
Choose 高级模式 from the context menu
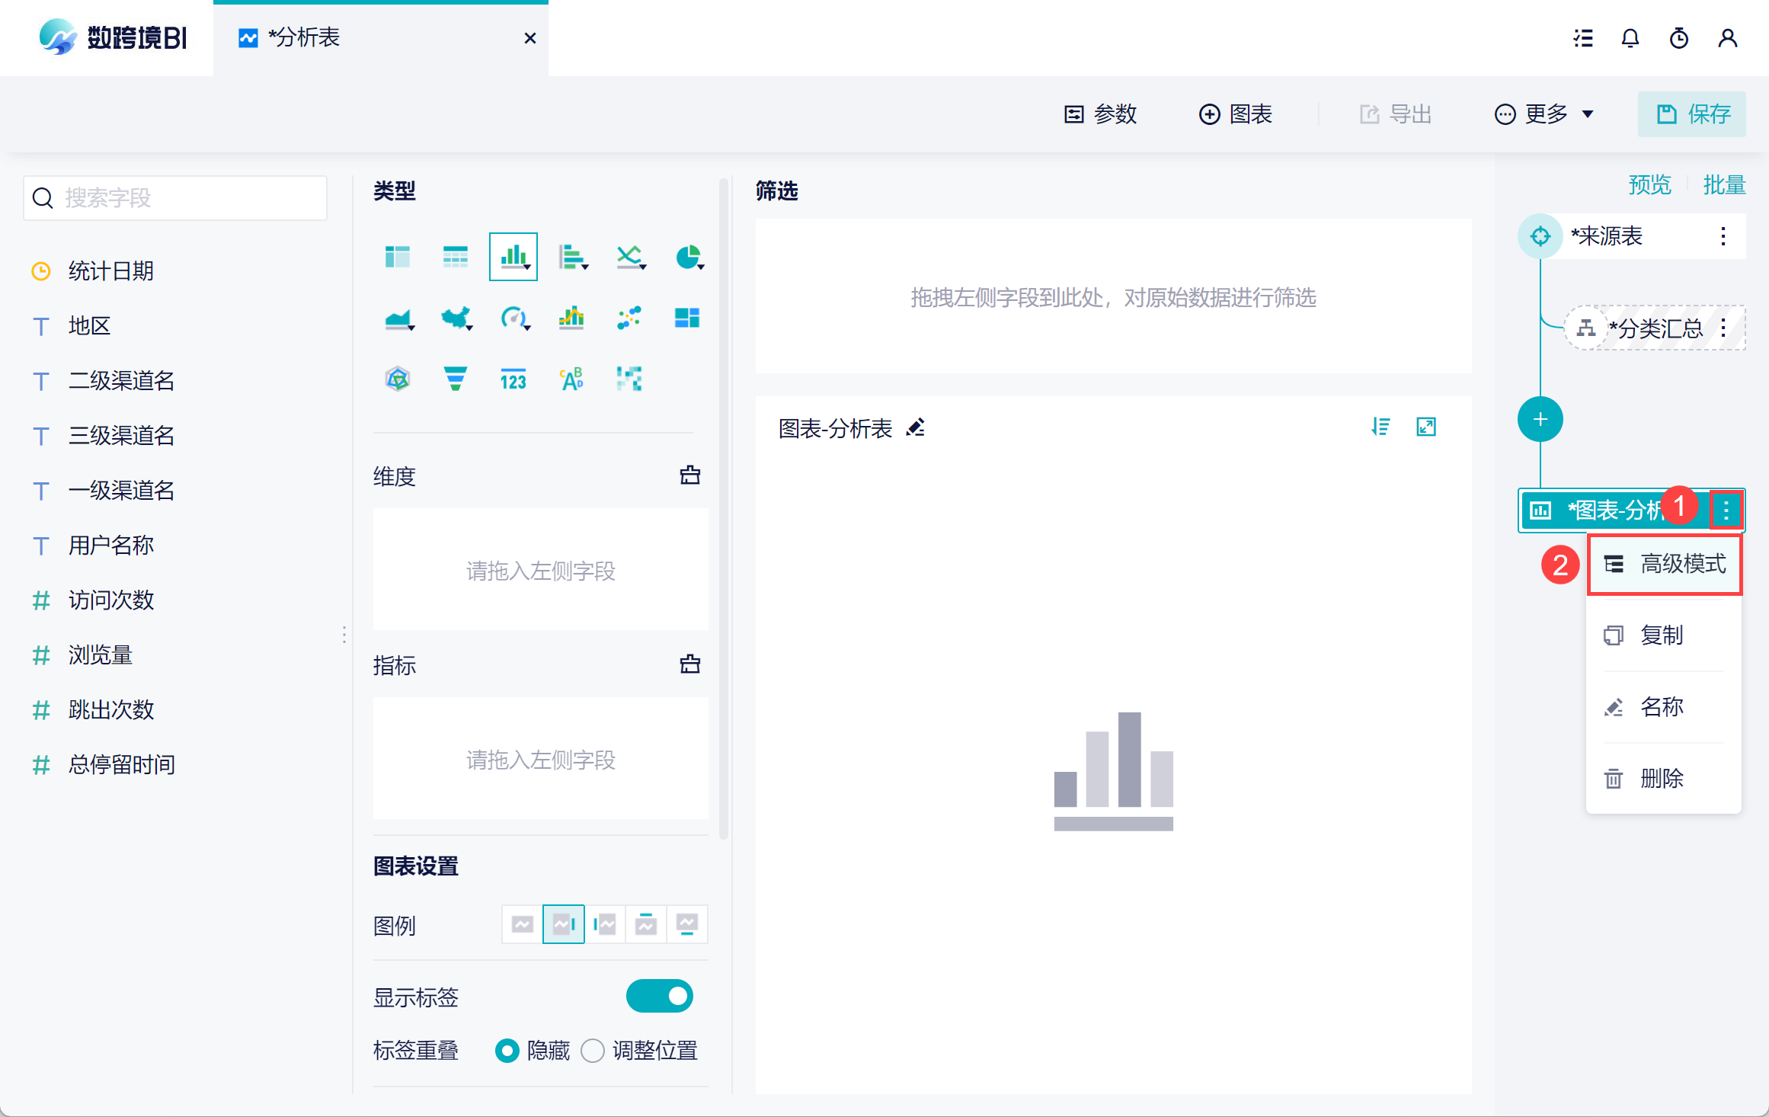1665,564
